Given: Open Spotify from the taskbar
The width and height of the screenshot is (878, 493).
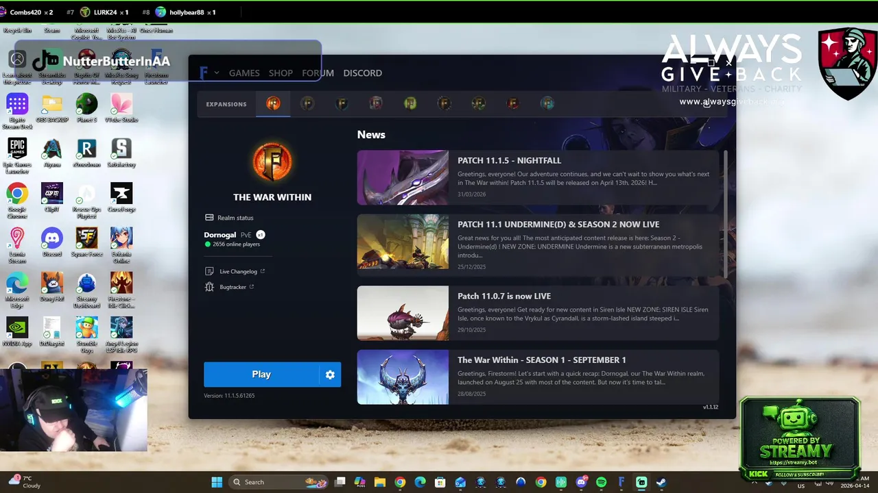Looking at the screenshot, I should coord(601,482).
